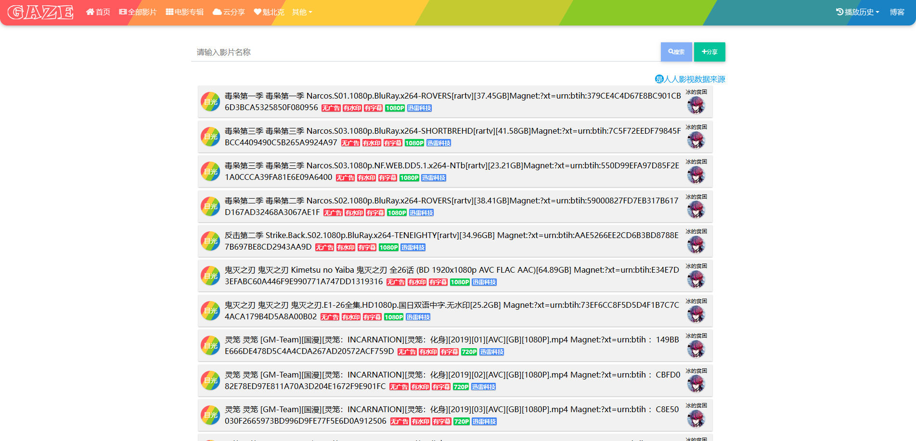This screenshot has height=441, width=916.
Task: Click 目光 icon on Narcos.S02 row
Action: 210,206
